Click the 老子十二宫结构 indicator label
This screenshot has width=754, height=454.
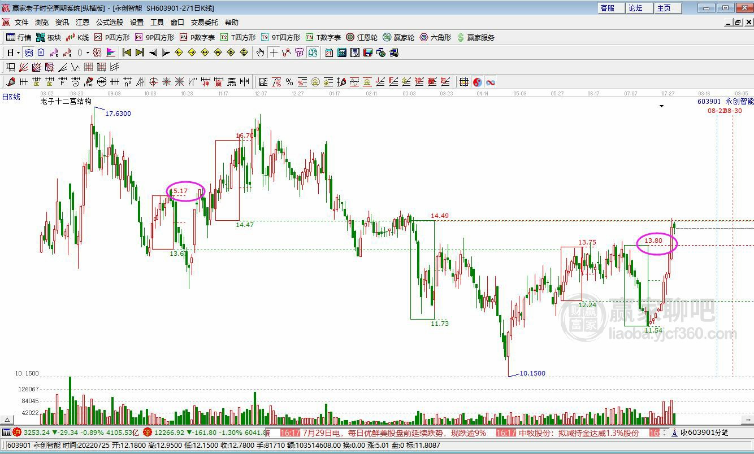[66, 102]
